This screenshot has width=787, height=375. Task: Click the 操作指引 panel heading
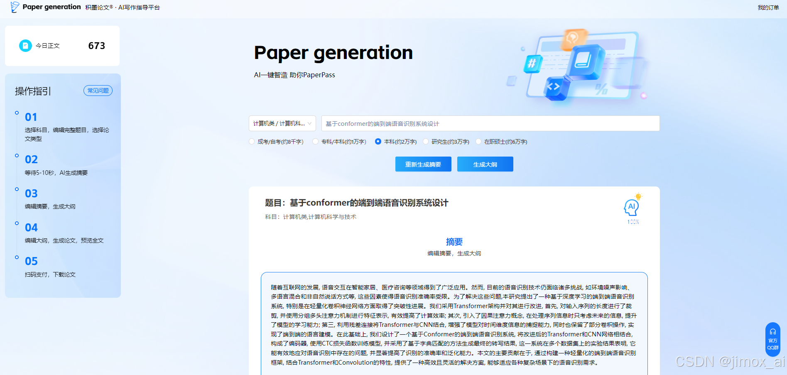point(33,91)
